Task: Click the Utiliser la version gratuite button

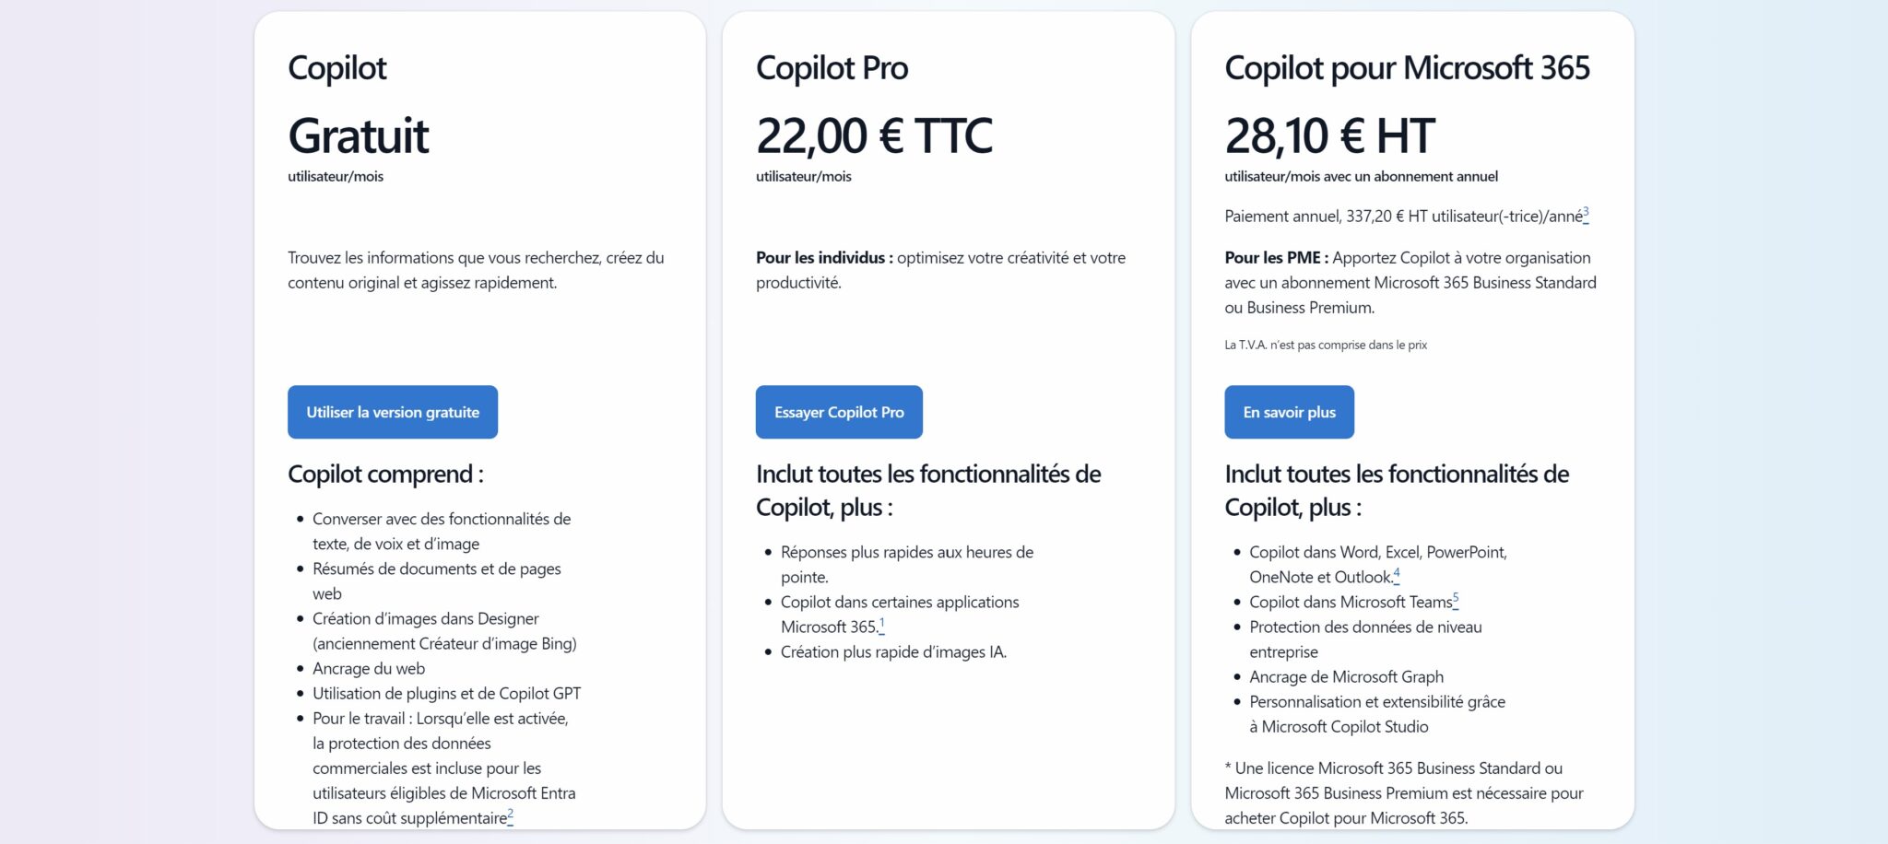Action: point(393,412)
